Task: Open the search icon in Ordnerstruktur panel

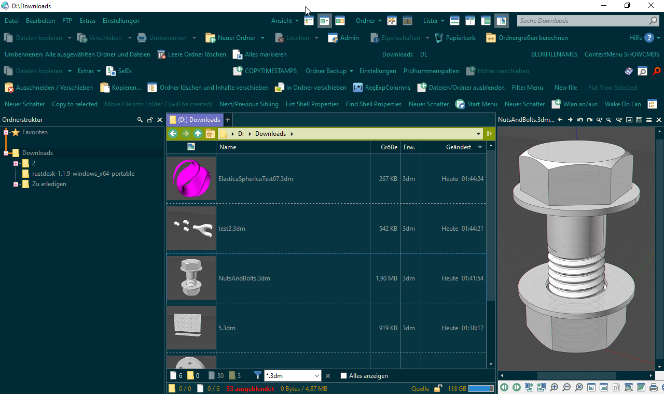Action: pyautogui.click(x=140, y=120)
